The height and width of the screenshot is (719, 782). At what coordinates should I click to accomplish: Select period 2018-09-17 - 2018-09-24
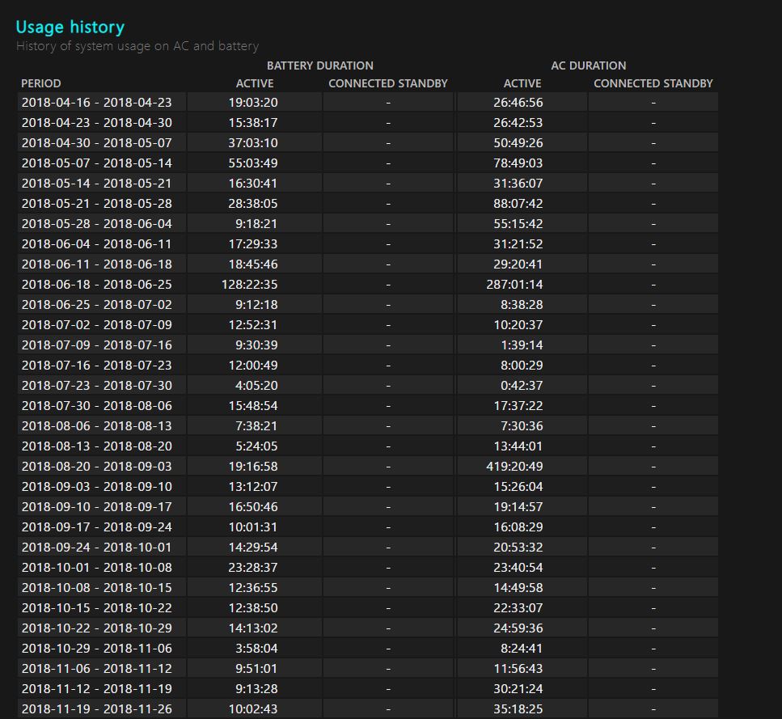point(97,527)
